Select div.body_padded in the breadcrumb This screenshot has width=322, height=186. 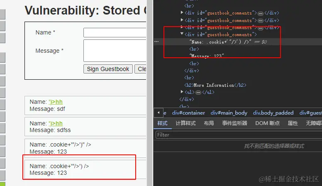point(273,113)
